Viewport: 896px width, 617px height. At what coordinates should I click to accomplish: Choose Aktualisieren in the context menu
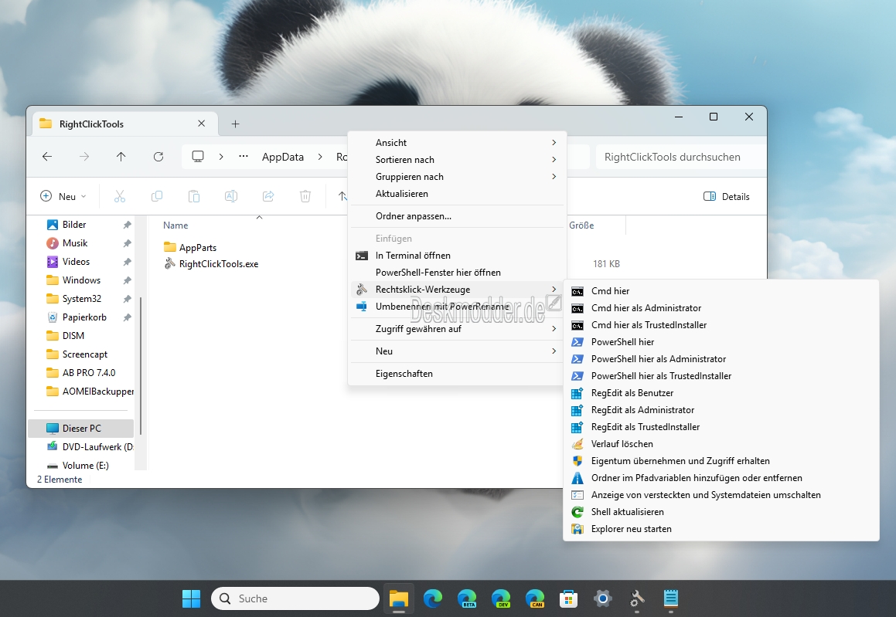click(457, 194)
